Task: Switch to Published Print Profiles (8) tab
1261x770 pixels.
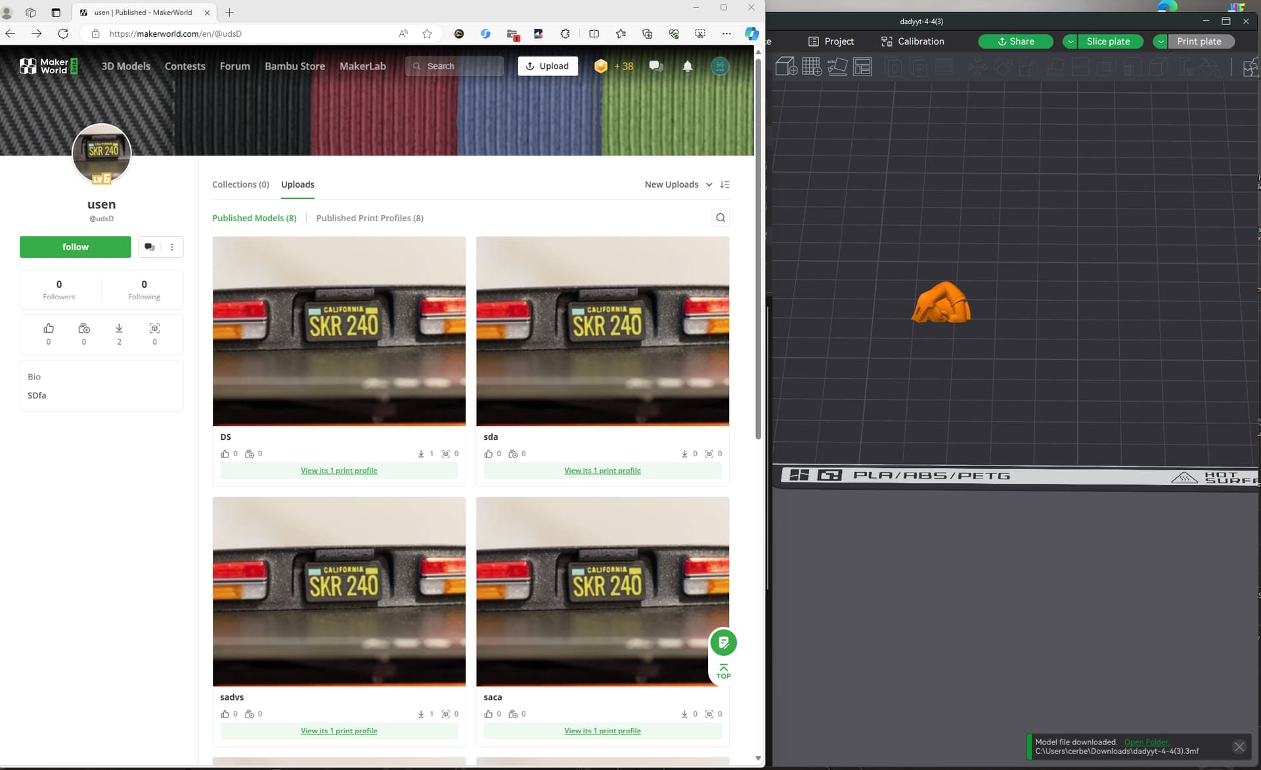Action: pyautogui.click(x=370, y=218)
